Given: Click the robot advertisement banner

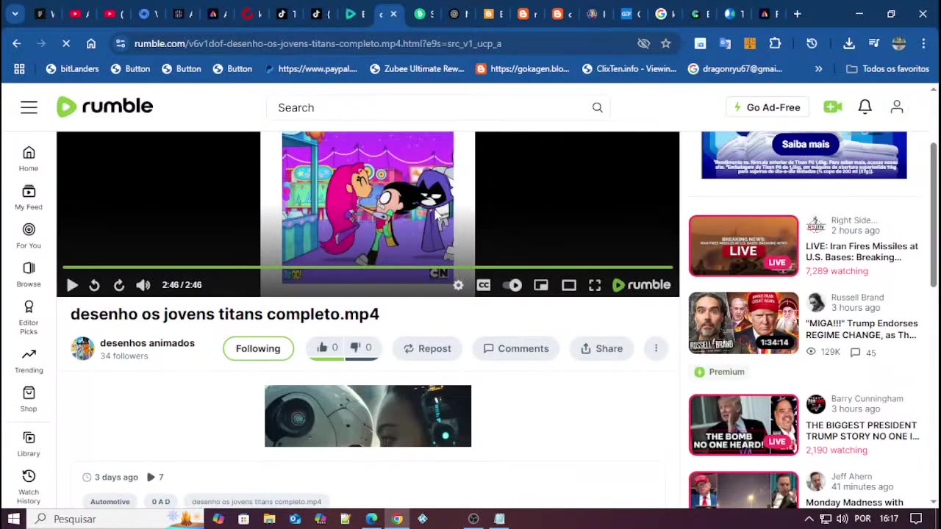Looking at the screenshot, I should point(368,416).
